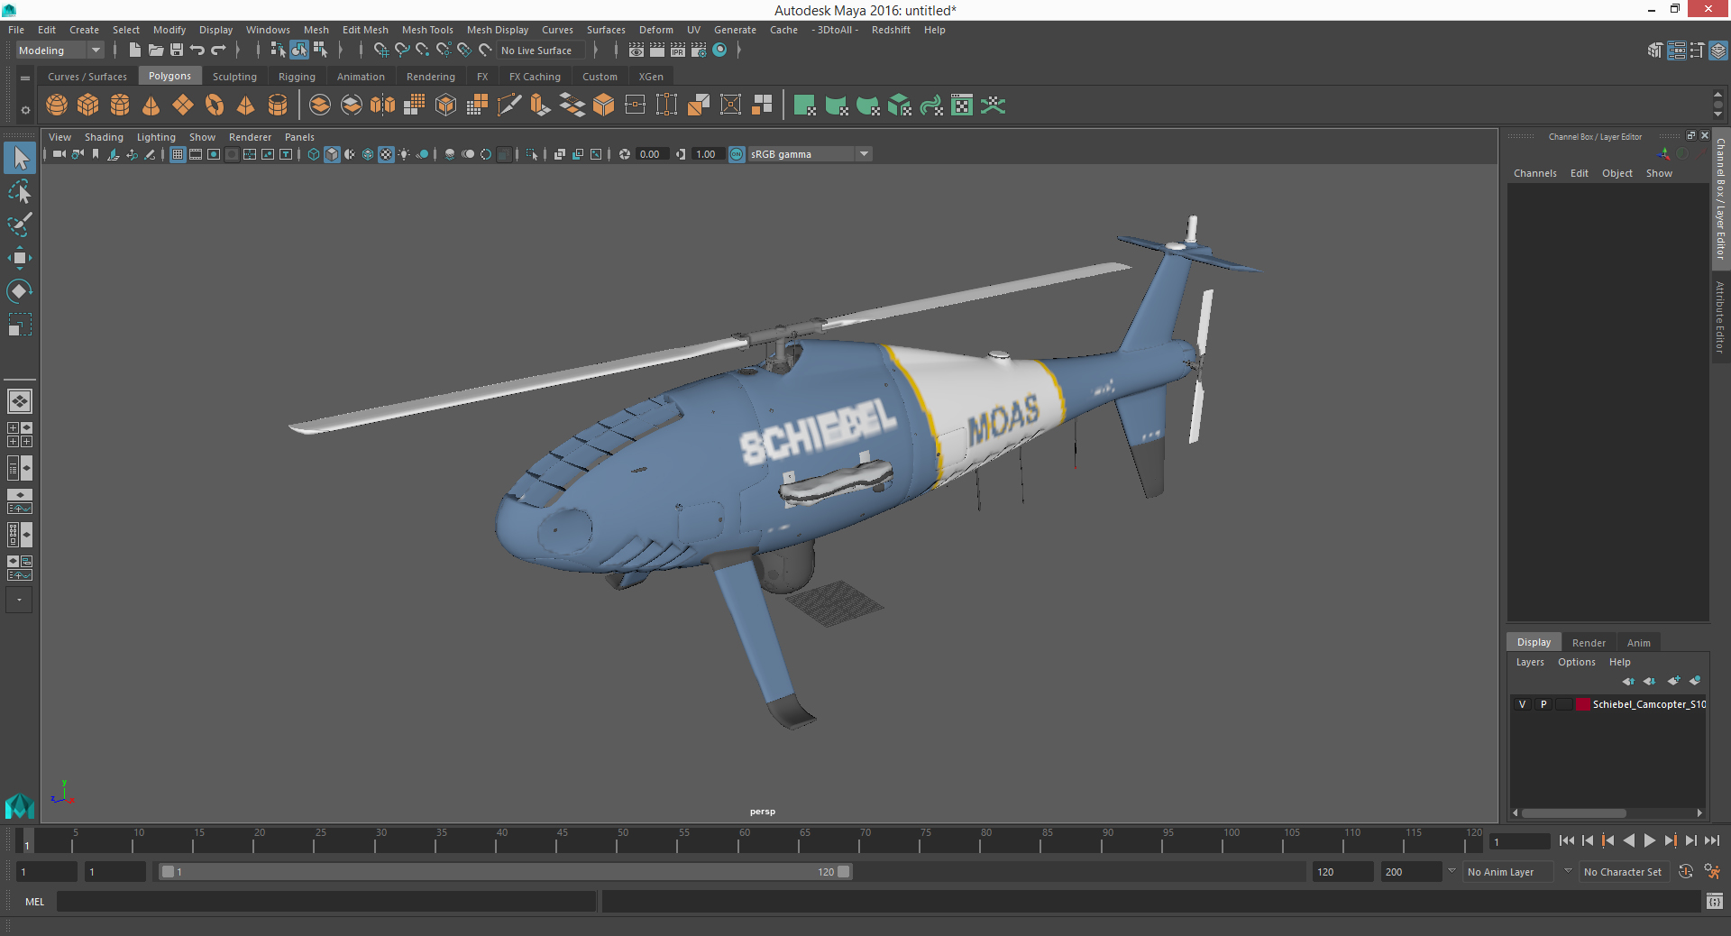Toggle wireframe shading in viewport
The width and height of the screenshot is (1731, 936).
[314, 154]
